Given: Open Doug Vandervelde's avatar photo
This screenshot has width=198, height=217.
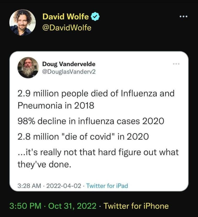Looking at the screenshot, I should click(28, 68).
